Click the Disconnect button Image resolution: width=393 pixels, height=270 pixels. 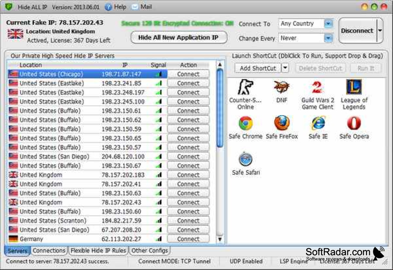[x=357, y=31]
